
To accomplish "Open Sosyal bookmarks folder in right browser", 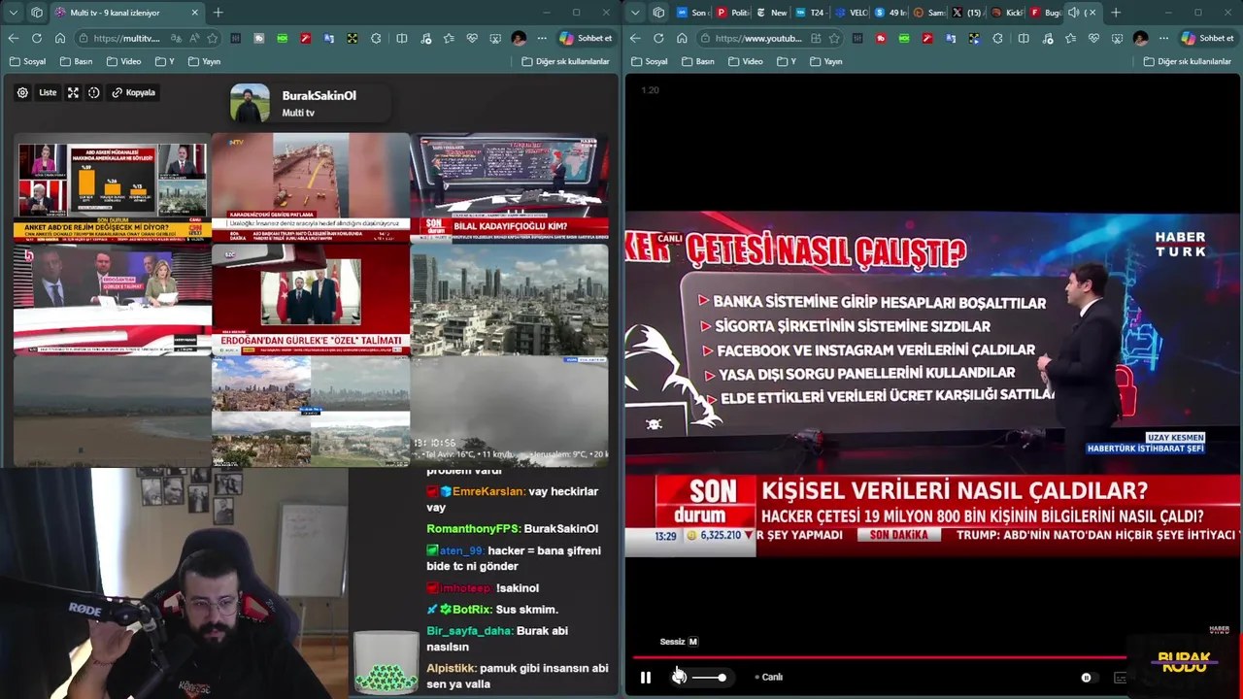I will point(649,61).
